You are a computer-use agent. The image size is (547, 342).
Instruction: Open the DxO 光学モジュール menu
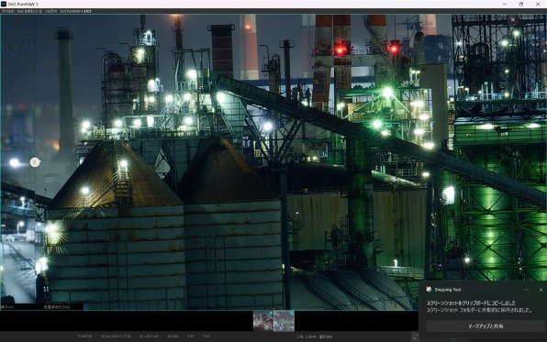pos(29,11)
